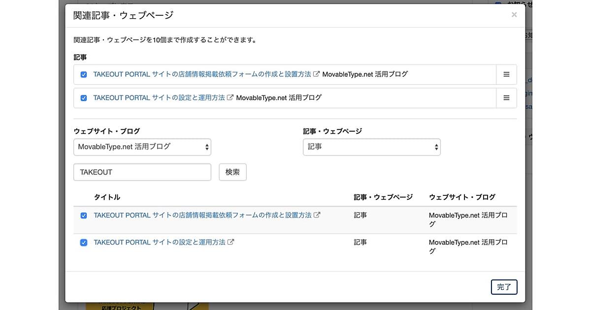Open サイトの設定と運用方法 link in search results
The height and width of the screenshot is (310, 591).
click(160, 242)
